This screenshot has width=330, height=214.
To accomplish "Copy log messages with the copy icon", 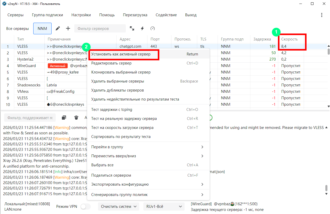I will pos(64,118).
